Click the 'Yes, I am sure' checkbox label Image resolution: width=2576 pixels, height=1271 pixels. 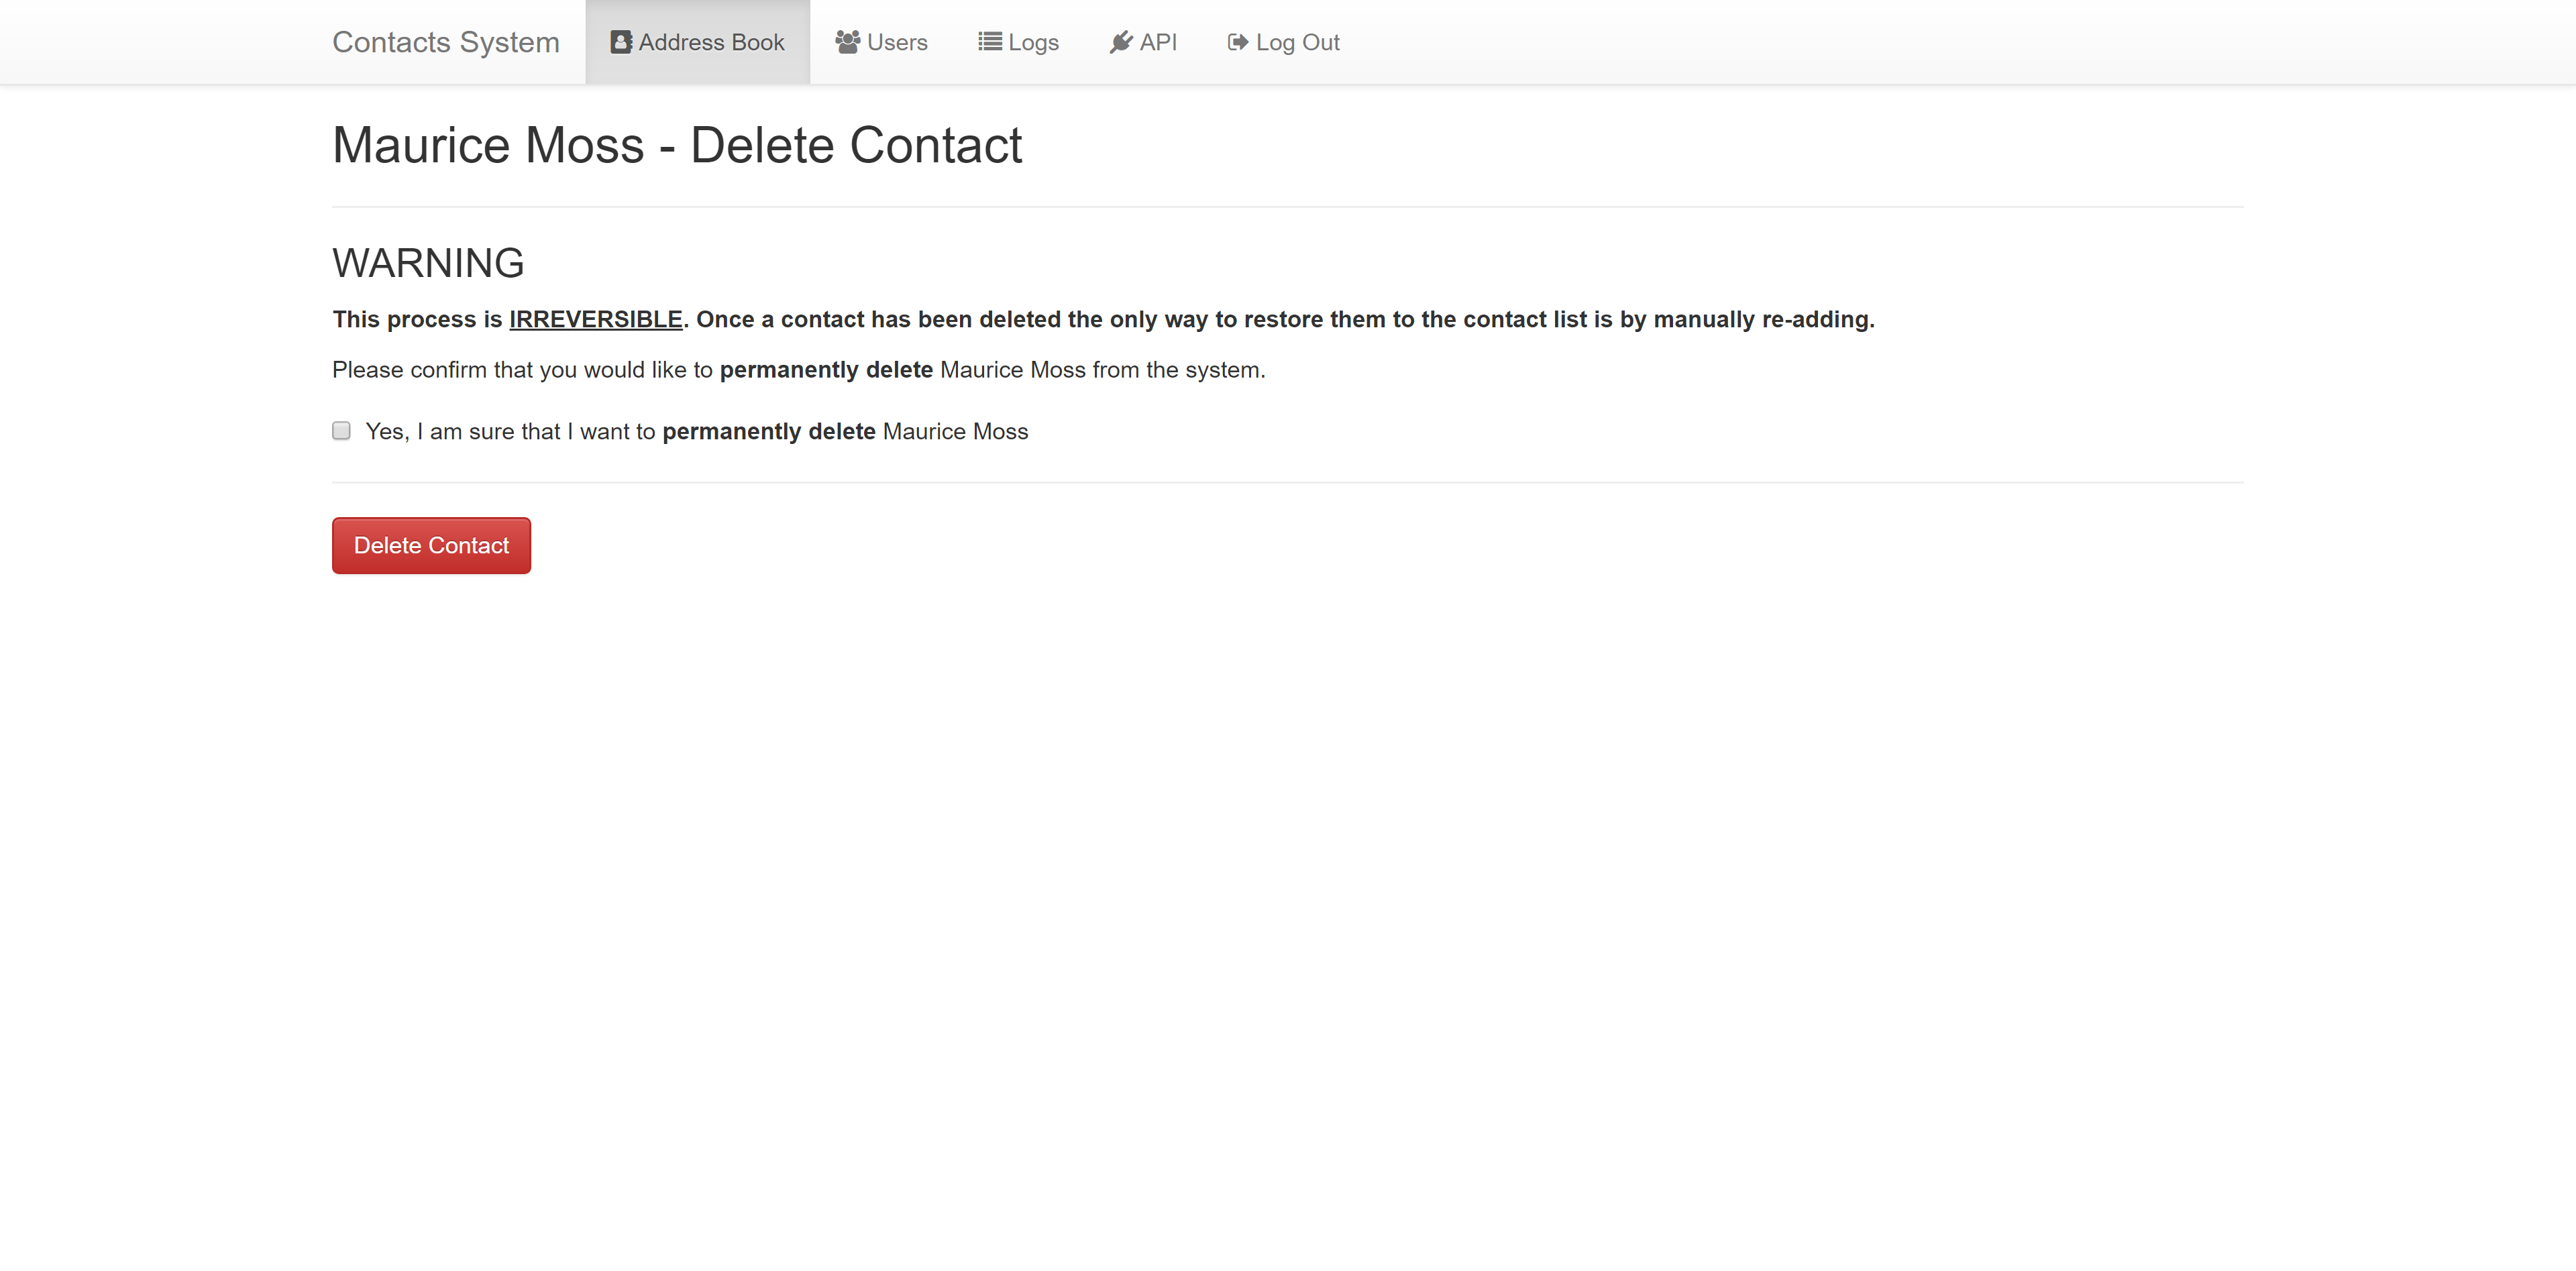point(697,431)
